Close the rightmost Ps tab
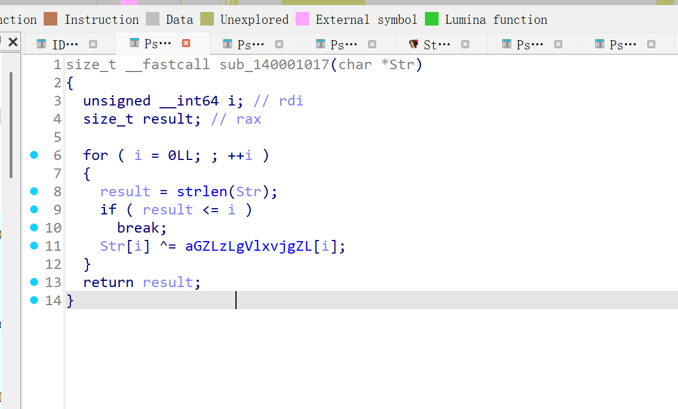678x409 pixels. point(651,44)
